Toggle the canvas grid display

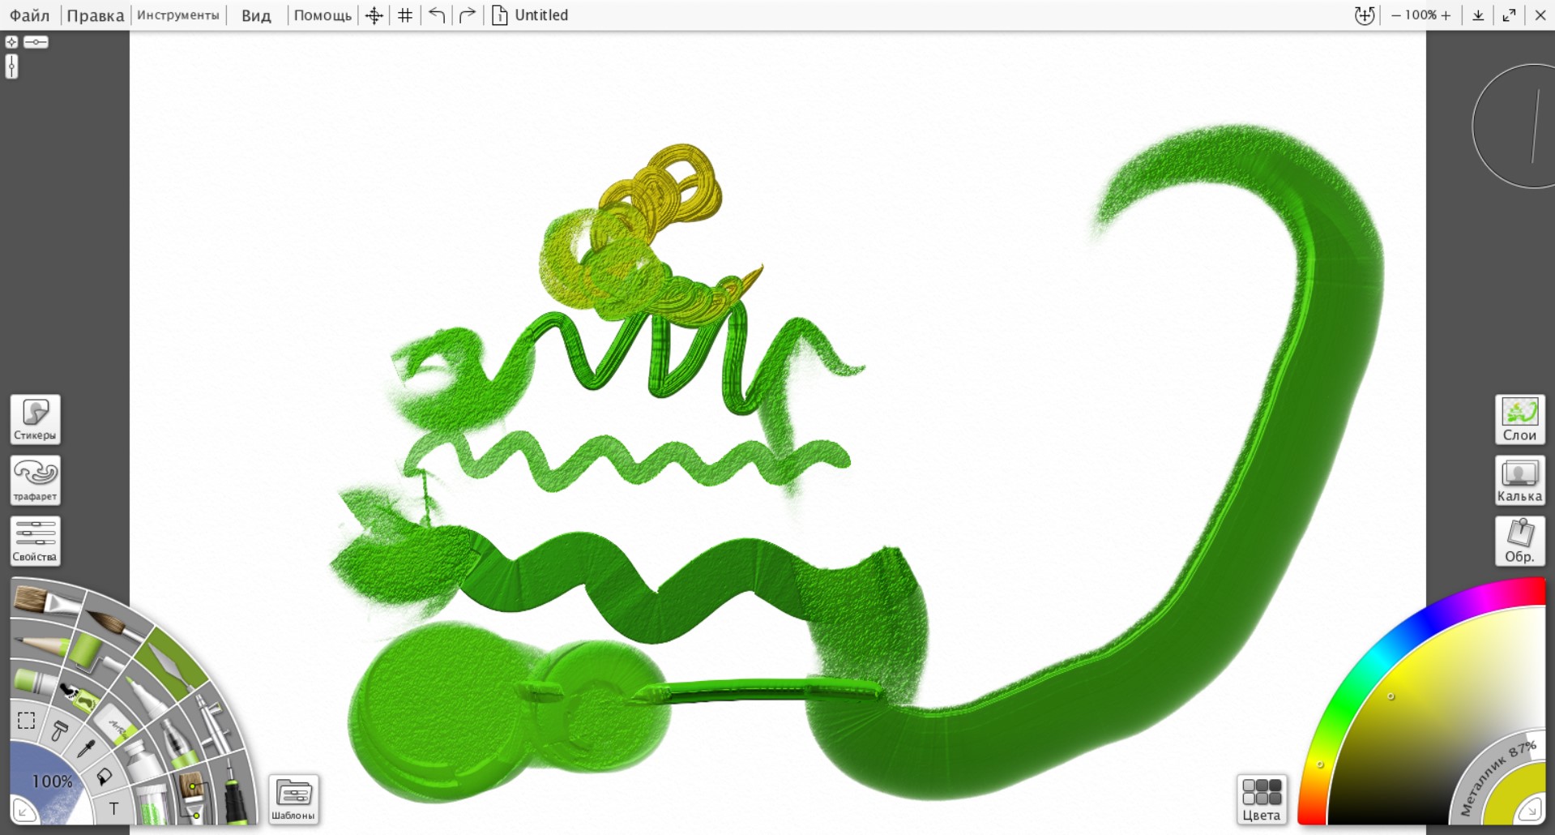click(405, 15)
